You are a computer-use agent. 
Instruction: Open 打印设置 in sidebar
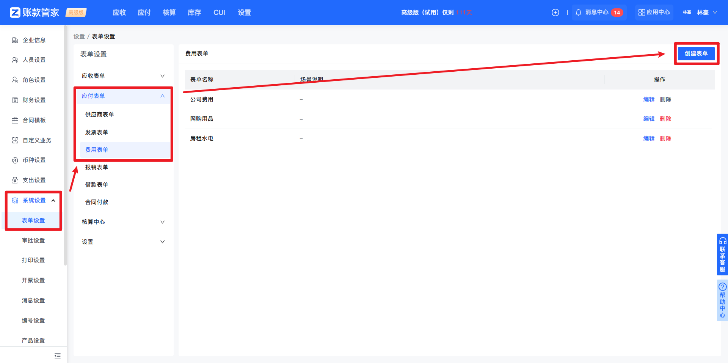[33, 260]
